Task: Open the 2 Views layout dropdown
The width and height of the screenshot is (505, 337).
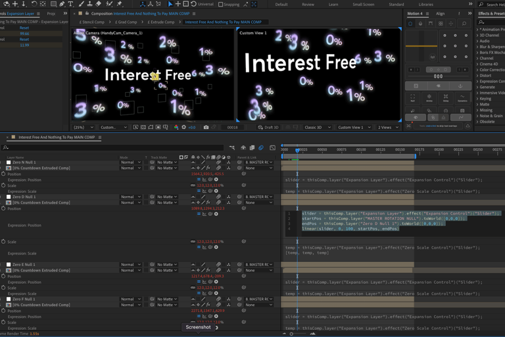Action: (x=388, y=127)
